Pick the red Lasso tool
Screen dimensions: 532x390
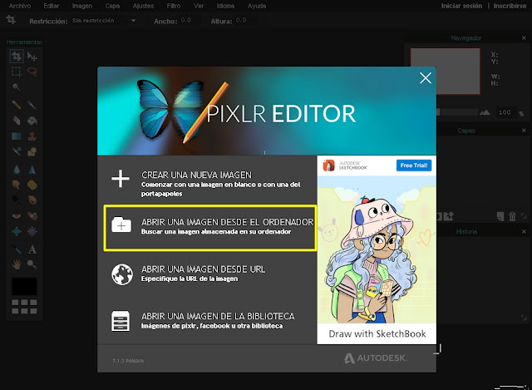pyautogui.click(x=32, y=72)
